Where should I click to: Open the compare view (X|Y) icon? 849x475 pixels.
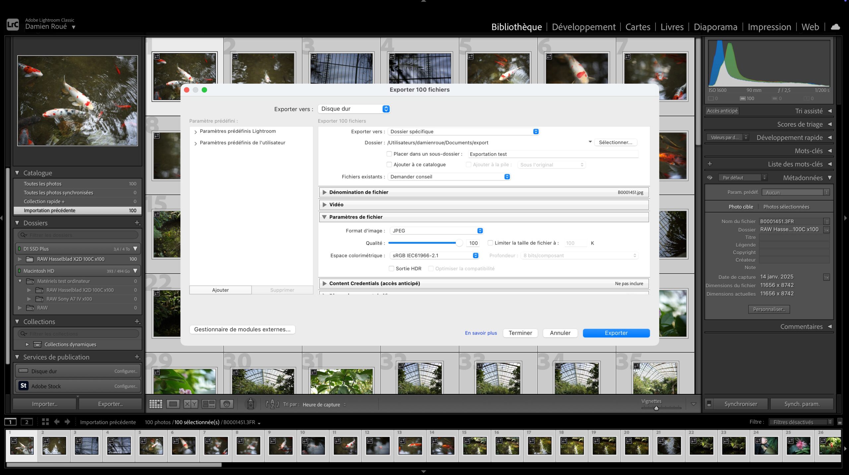coord(191,404)
